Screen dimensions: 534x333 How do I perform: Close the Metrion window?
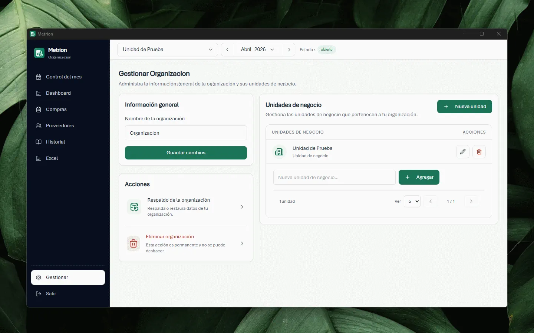(499, 34)
